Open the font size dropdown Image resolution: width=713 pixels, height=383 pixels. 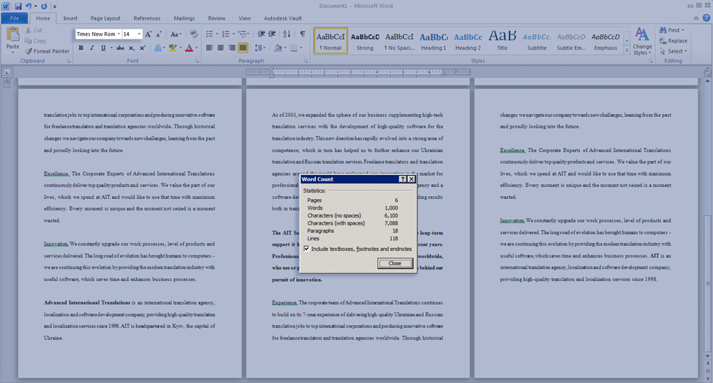click(139, 34)
